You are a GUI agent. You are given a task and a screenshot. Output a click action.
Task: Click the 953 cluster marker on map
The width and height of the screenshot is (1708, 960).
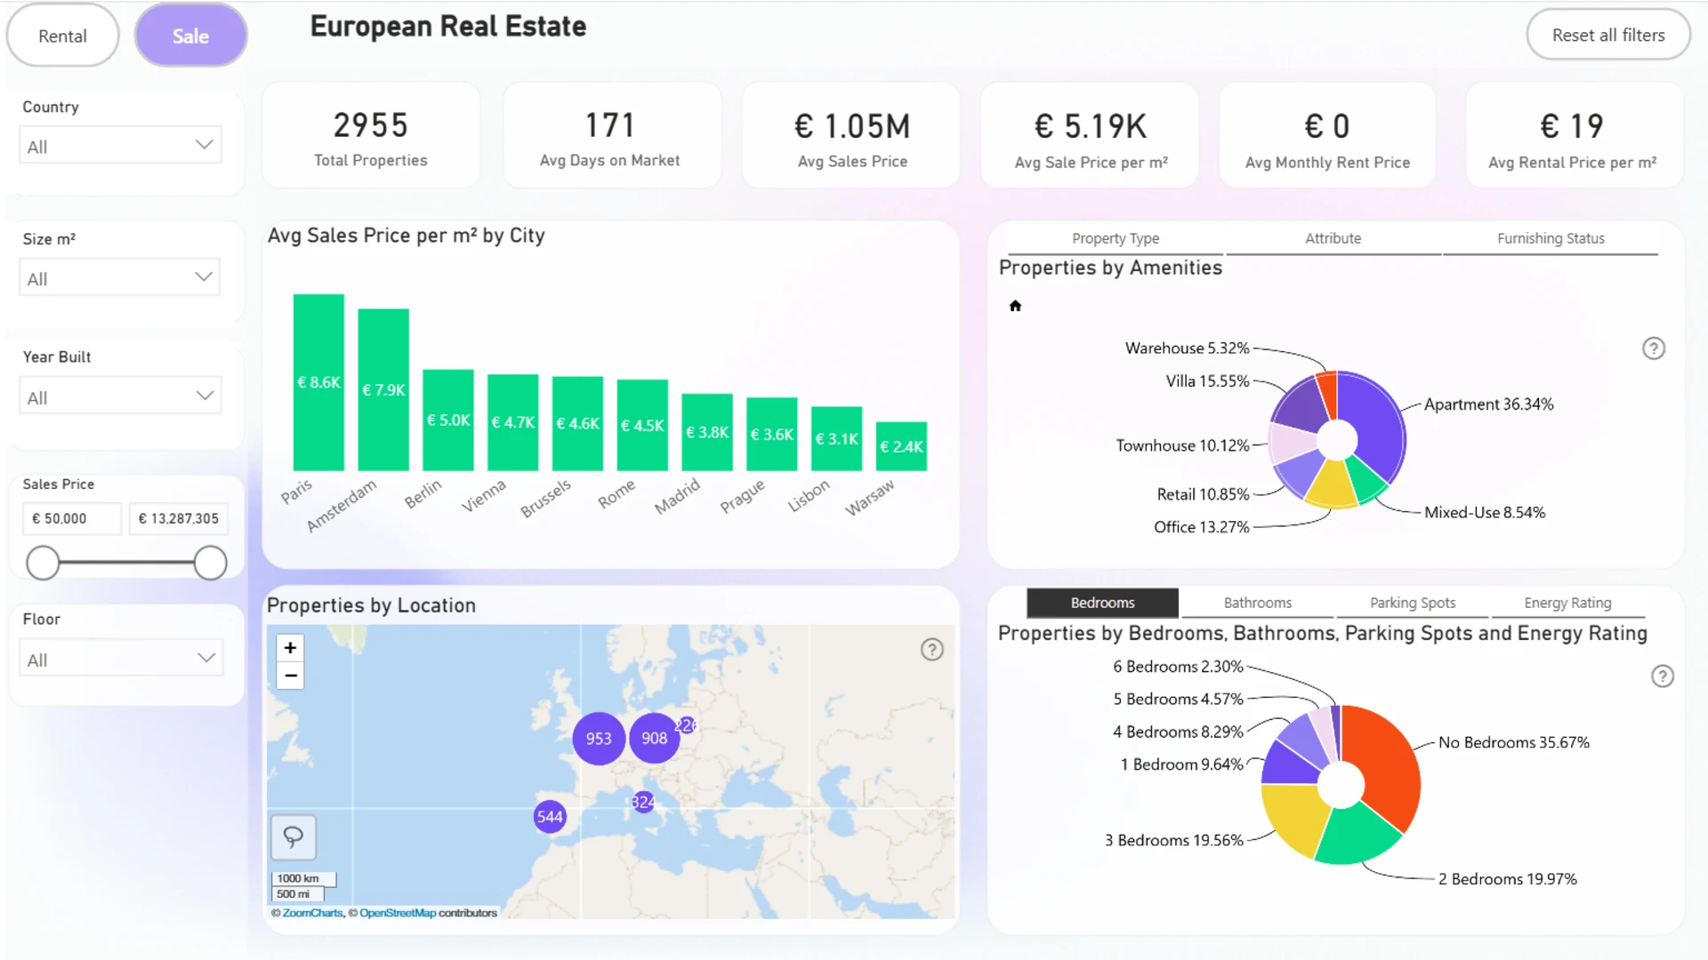tap(598, 739)
